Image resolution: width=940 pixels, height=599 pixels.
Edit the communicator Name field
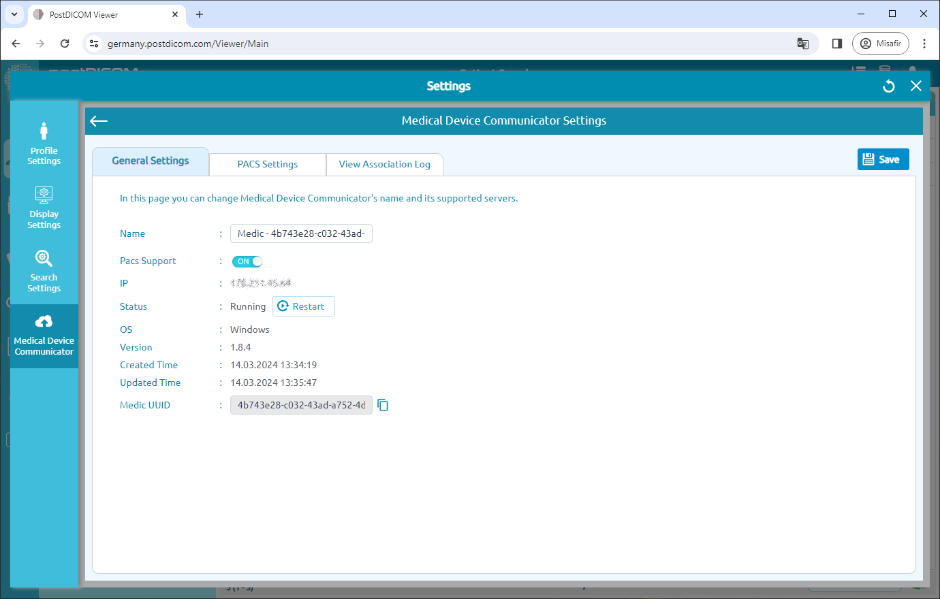[x=301, y=233]
